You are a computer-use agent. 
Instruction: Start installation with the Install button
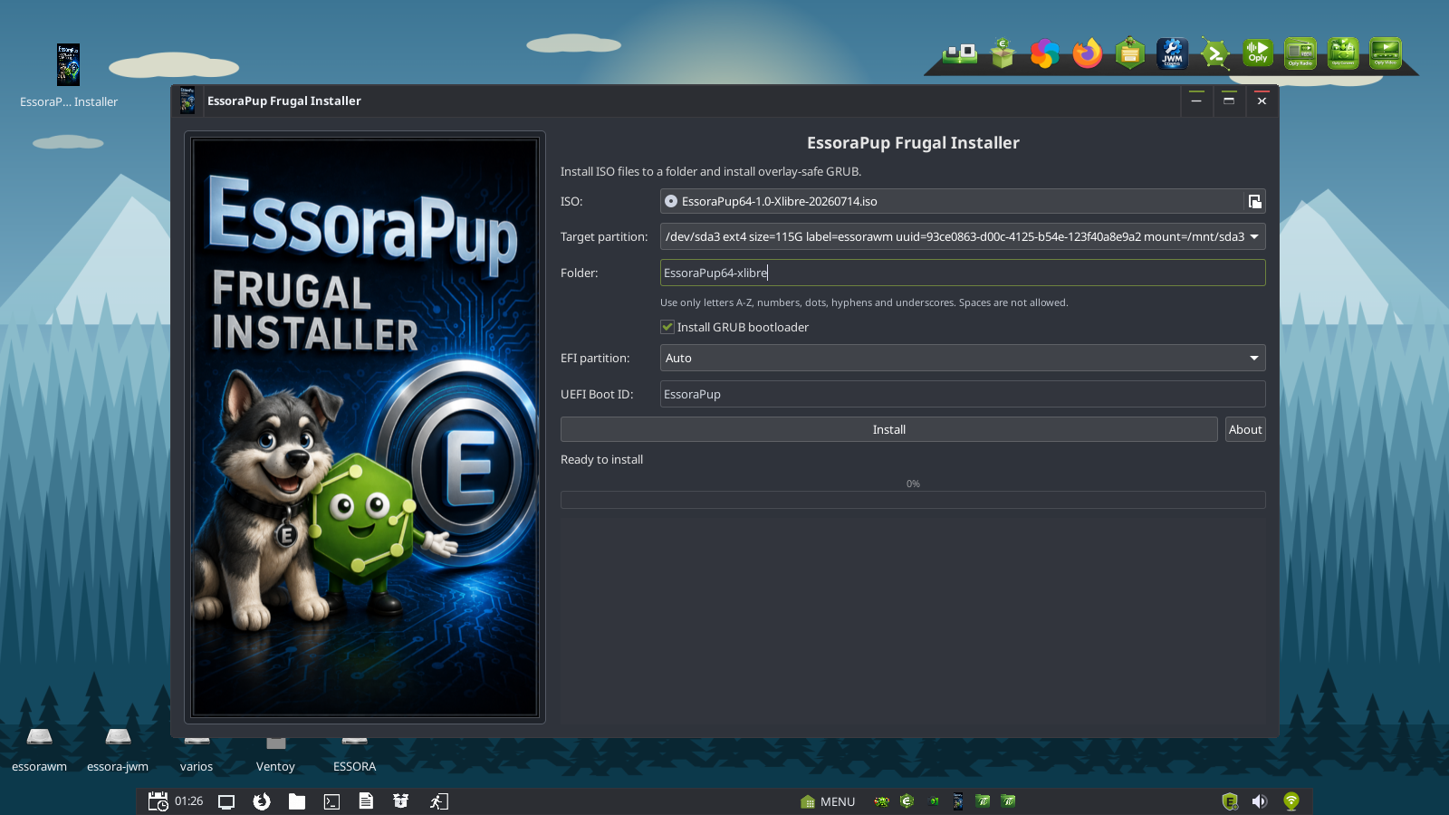click(x=888, y=429)
